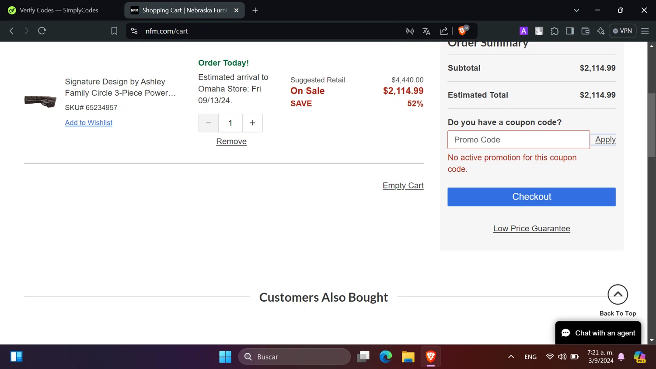
Task: Open Leo AI assistant icon
Action: pyautogui.click(x=600, y=31)
